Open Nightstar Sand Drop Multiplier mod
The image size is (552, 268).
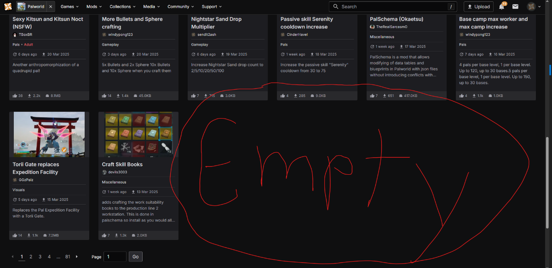pyautogui.click(x=216, y=23)
